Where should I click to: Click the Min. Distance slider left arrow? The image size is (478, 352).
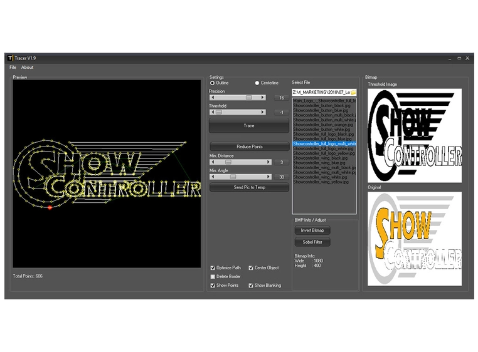[213, 162]
